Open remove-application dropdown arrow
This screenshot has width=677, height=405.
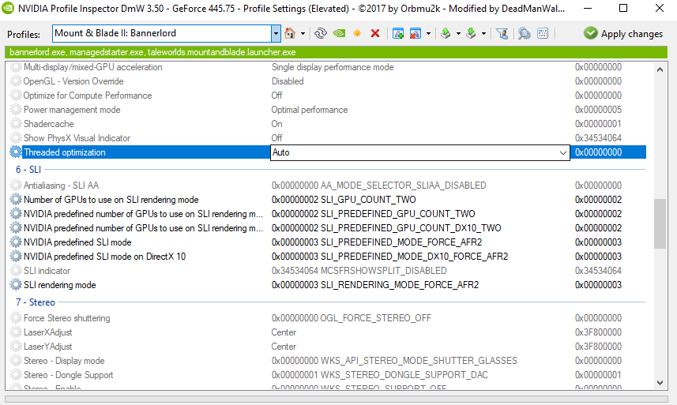428,34
